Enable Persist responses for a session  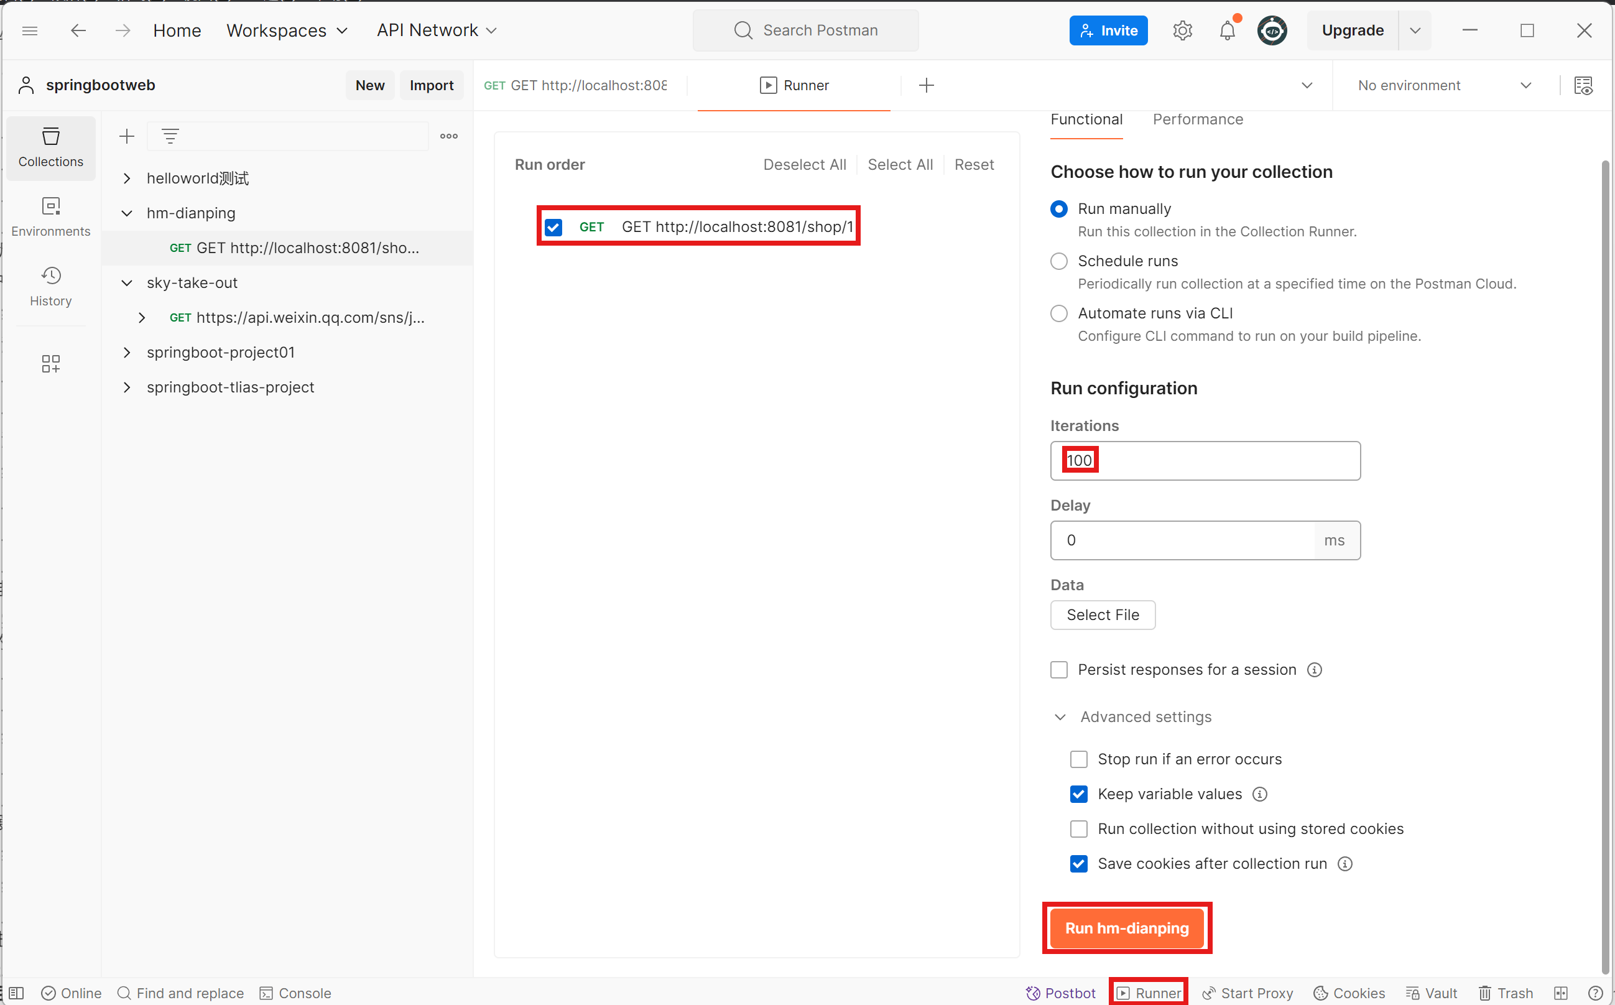click(x=1058, y=669)
